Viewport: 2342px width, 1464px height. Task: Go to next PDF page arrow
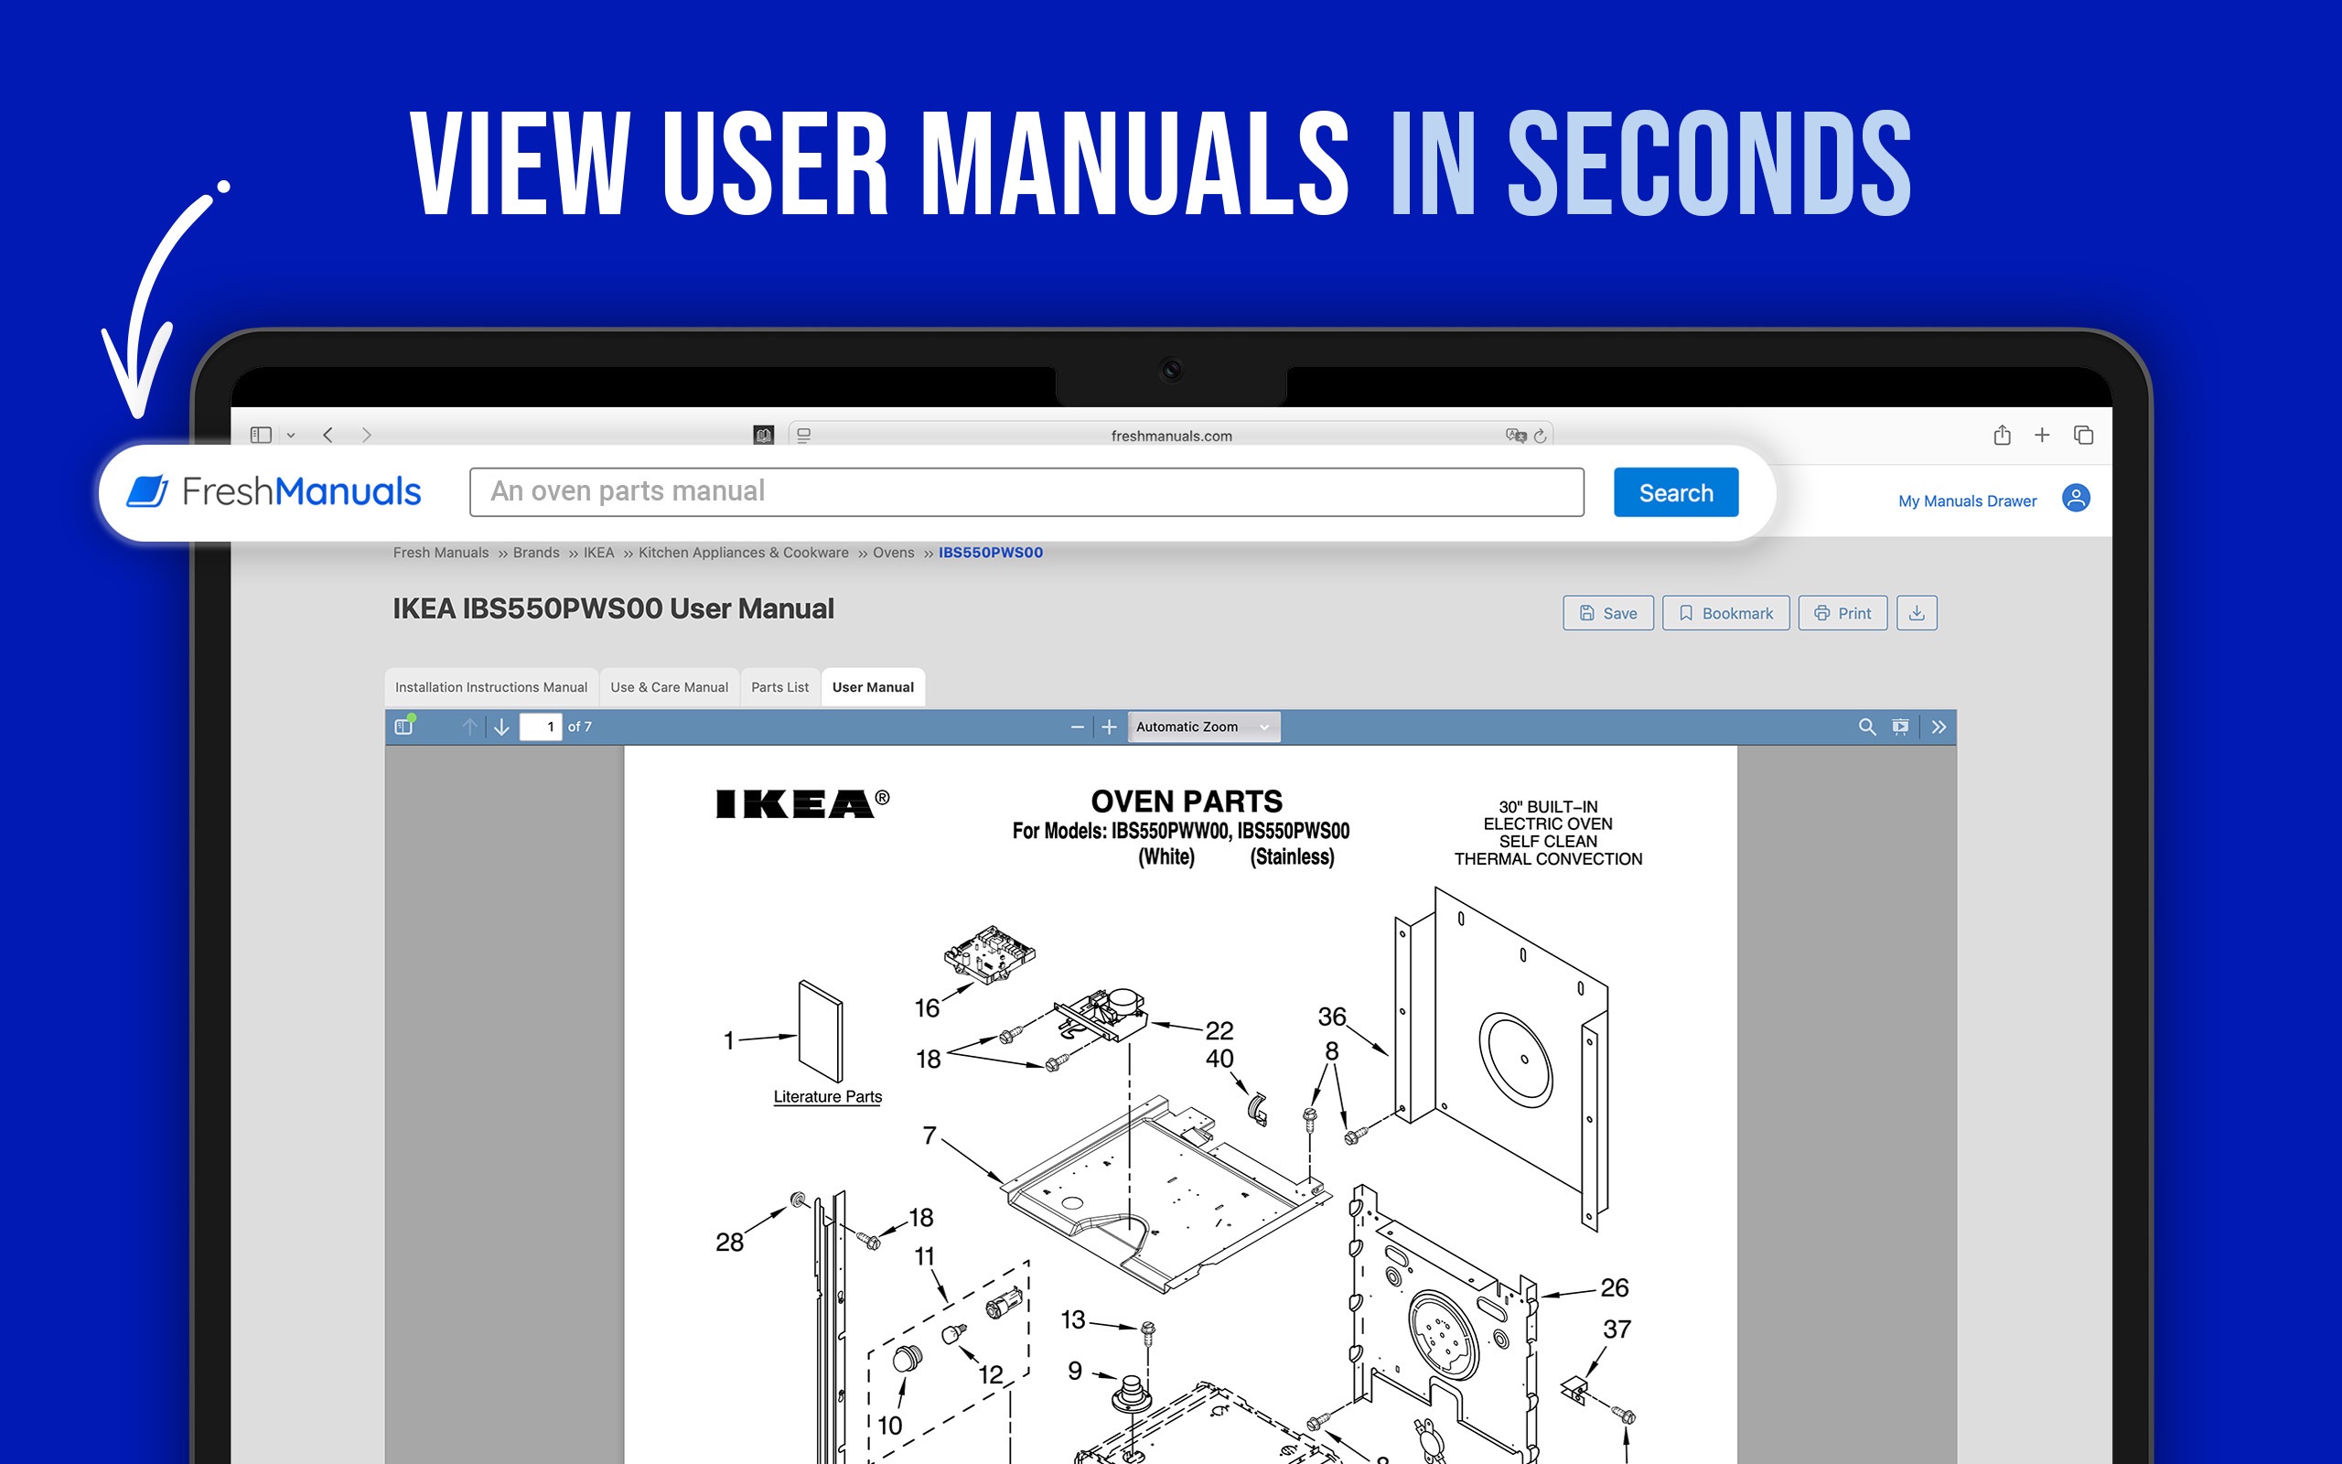(501, 727)
